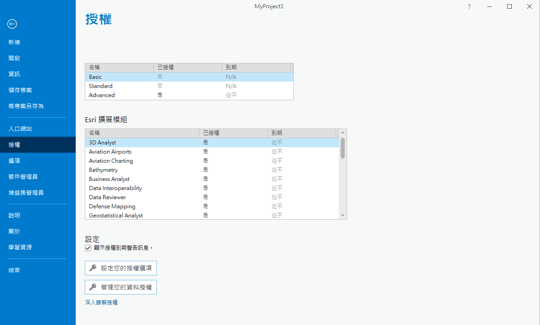Toggle 顯示授權到期警告訊息 checkbox

(88, 248)
